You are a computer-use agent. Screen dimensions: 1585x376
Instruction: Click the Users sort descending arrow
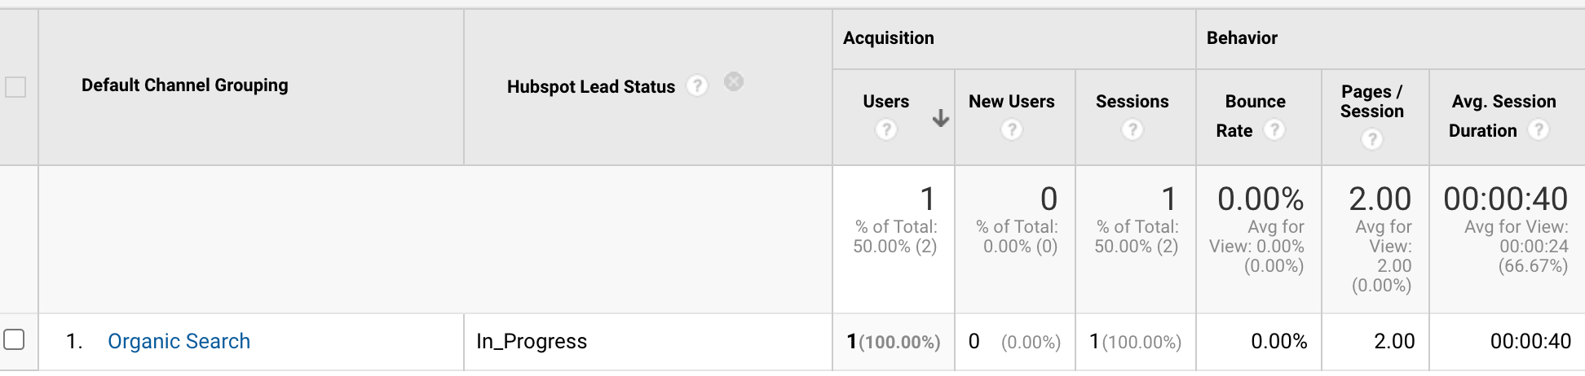coord(941,119)
